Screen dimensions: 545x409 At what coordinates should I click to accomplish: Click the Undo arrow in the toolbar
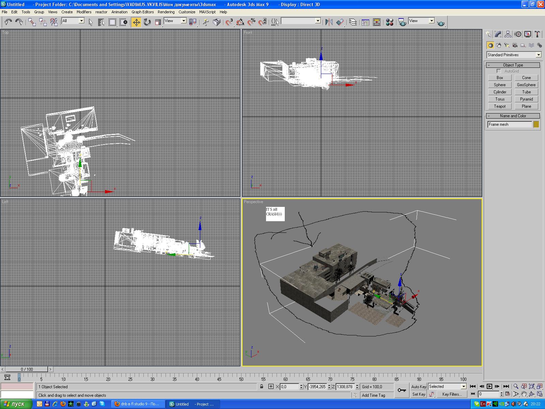(8, 22)
